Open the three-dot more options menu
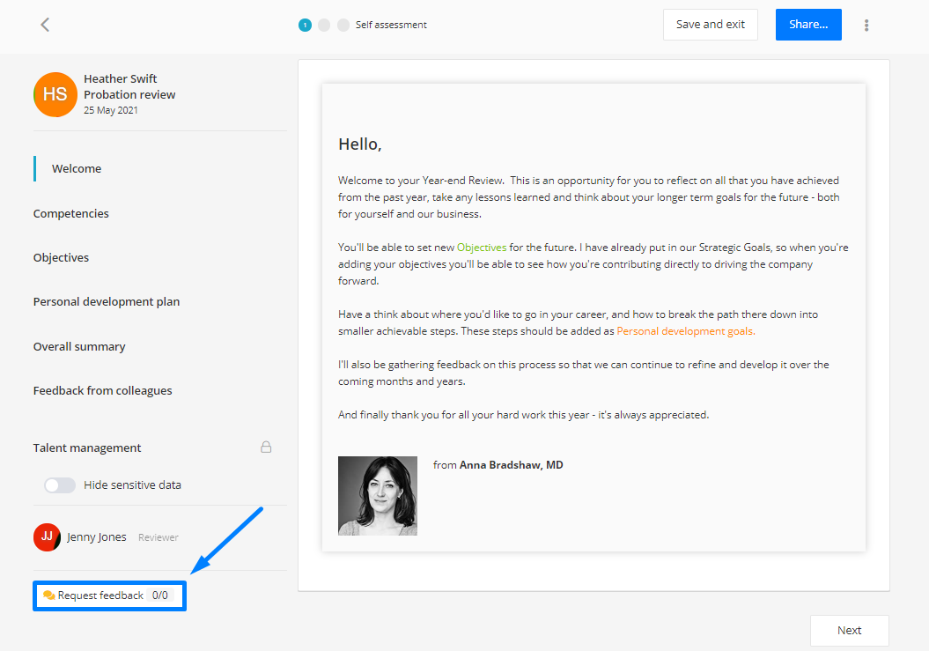Image resolution: width=929 pixels, height=651 pixels. [x=866, y=25]
